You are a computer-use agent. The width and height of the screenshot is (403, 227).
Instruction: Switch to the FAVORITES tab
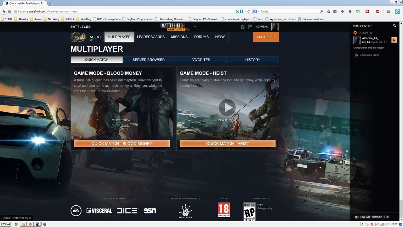coord(201,60)
